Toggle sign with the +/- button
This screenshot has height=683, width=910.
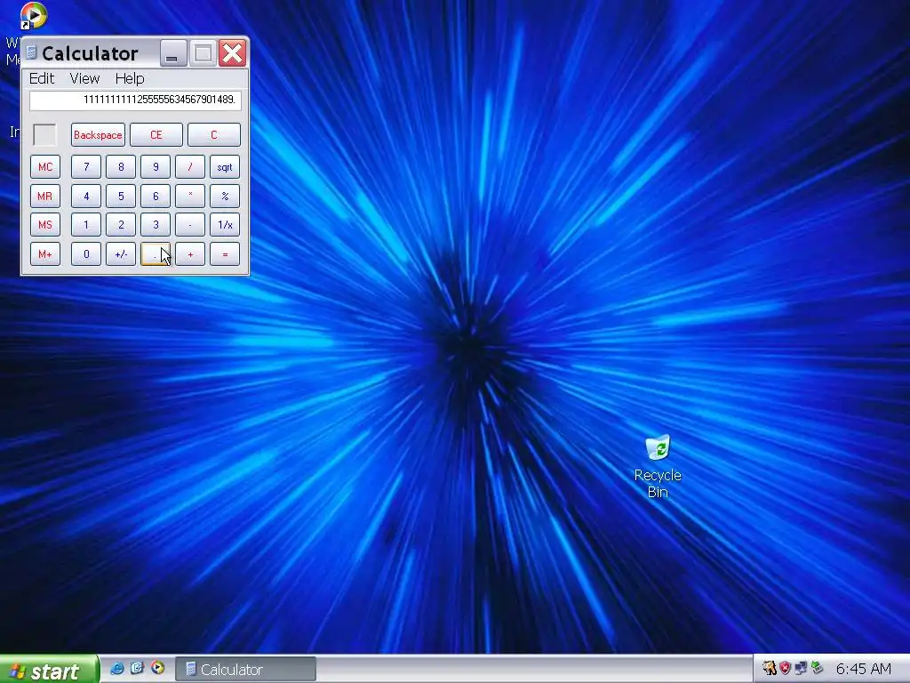tap(121, 253)
